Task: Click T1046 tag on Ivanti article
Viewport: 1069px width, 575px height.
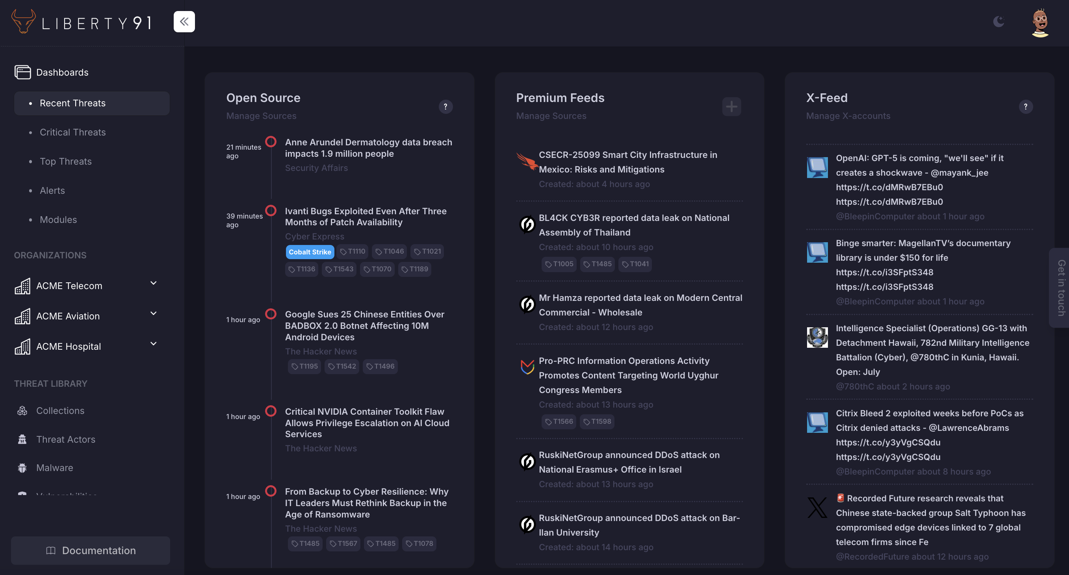Action: (x=389, y=251)
